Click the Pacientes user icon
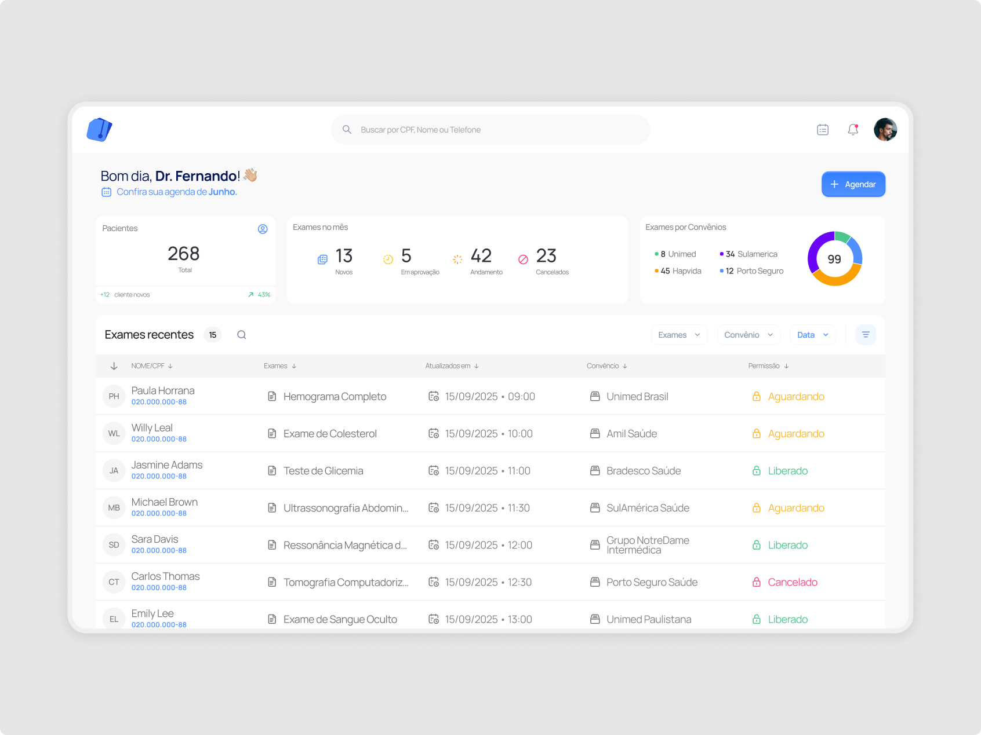This screenshot has height=735, width=981. tap(263, 229)
